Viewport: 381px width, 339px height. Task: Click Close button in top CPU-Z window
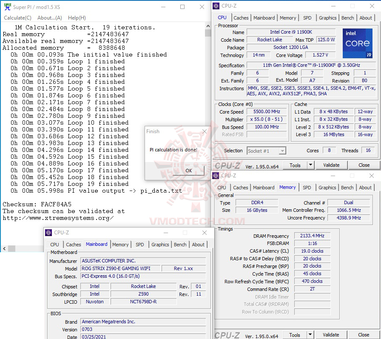click(364, 165)
